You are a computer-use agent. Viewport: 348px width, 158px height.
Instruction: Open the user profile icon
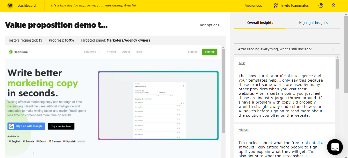pos(334,5)
